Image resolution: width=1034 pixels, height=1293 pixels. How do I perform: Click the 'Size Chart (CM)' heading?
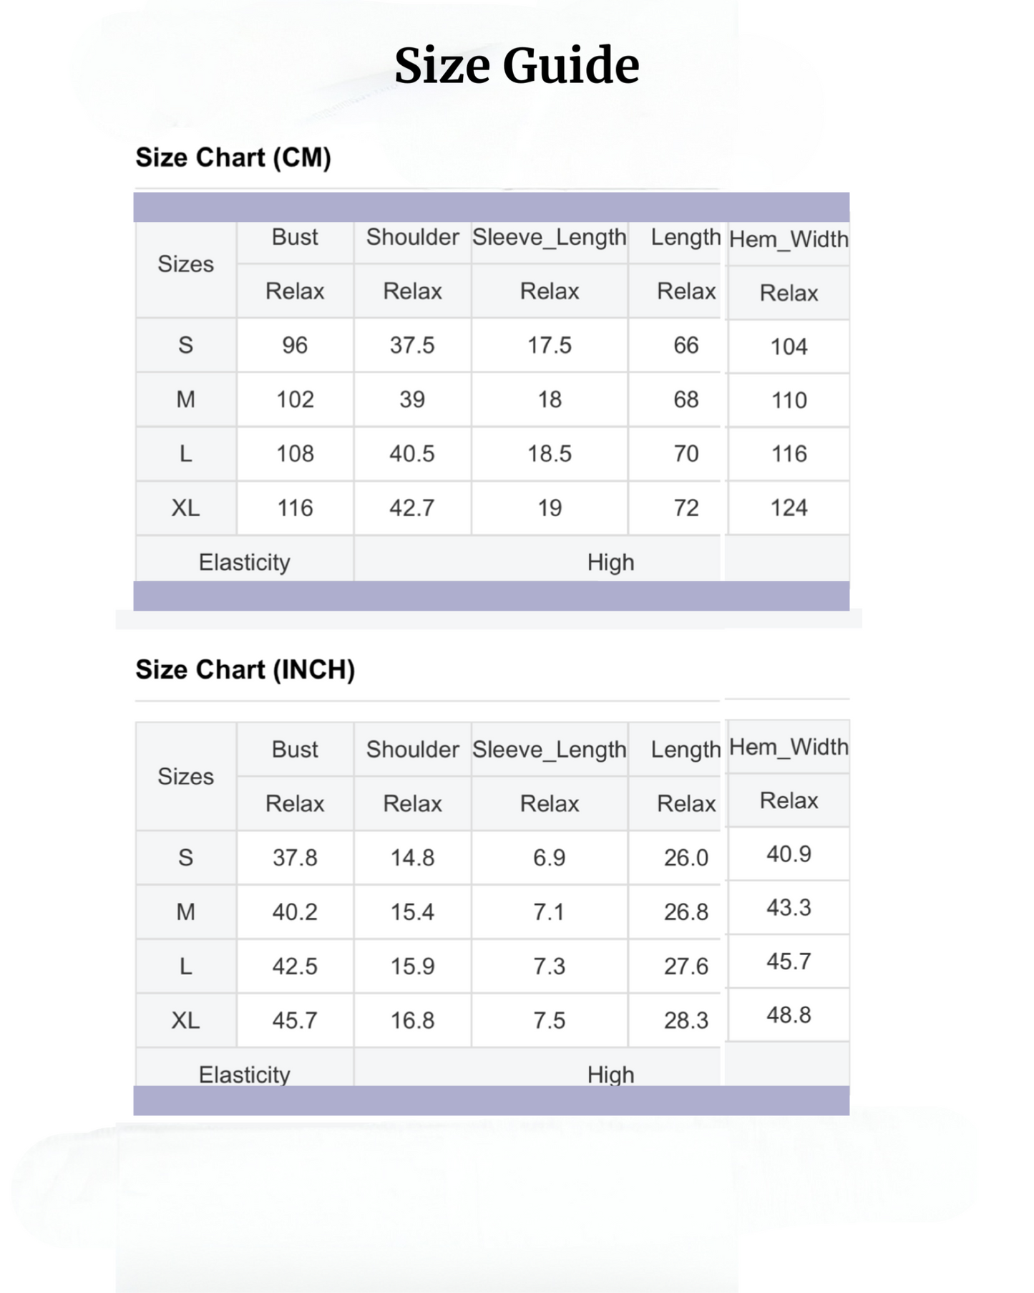click(x=233, y=158)
